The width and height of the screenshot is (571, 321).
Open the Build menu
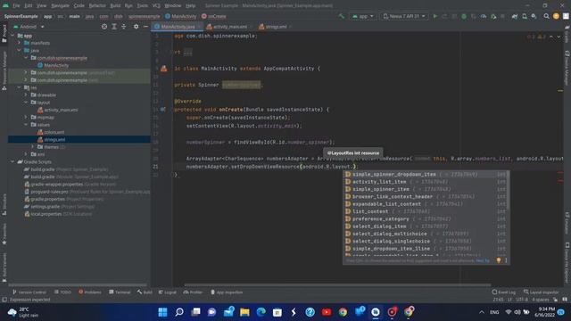tap(115, 6)
